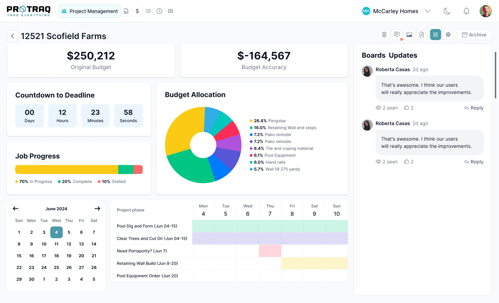
Task: Toggle dark mode with the moon icon
Action: point(447,11)
